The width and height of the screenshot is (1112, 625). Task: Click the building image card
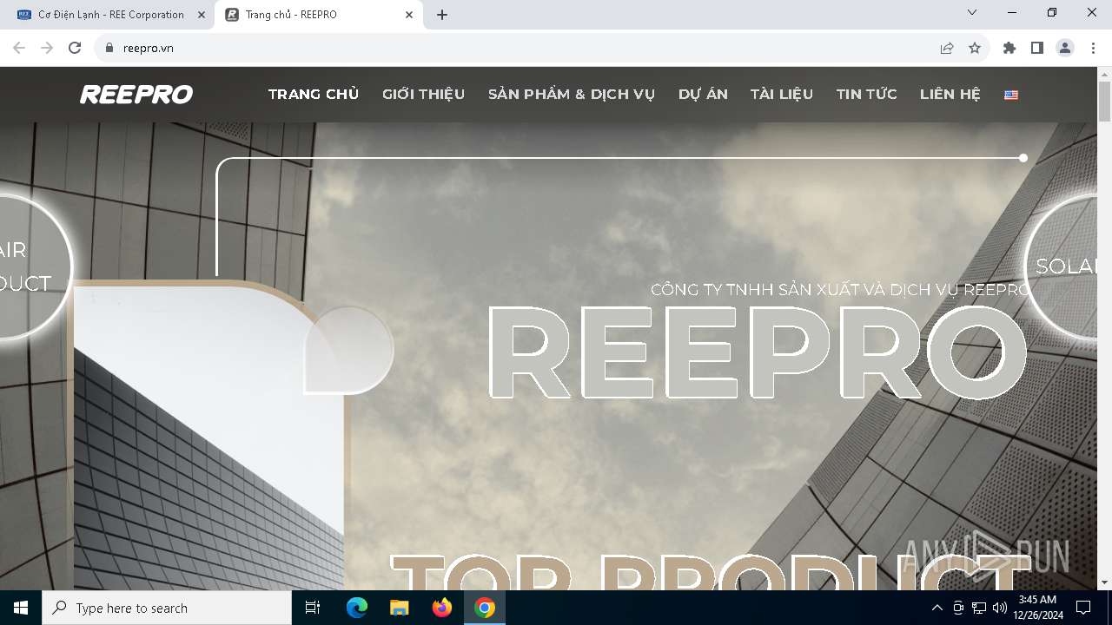[208, 437]
